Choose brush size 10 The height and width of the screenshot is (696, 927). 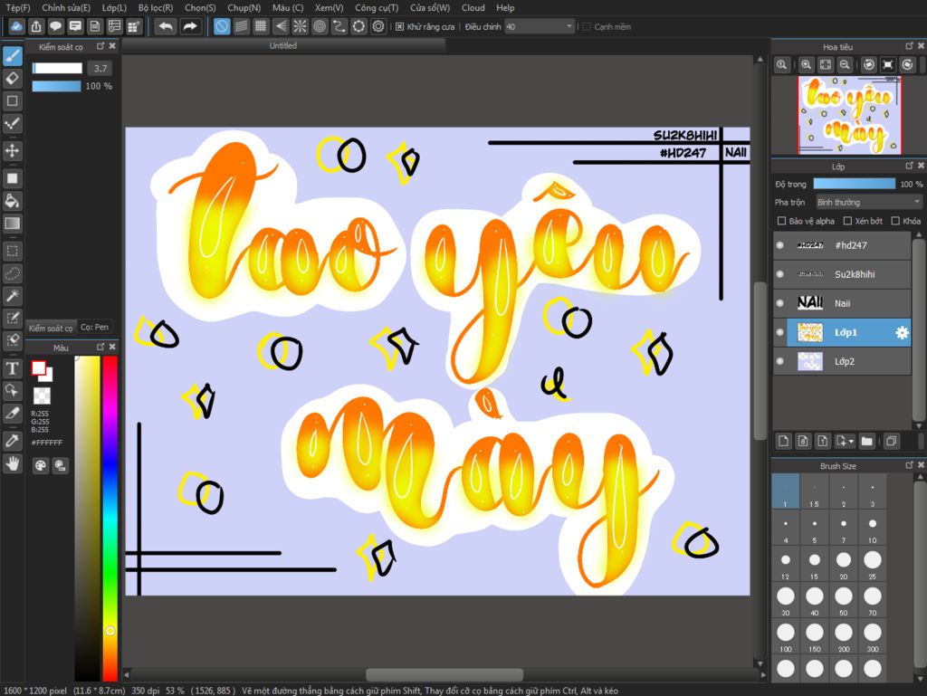(872, 527)
